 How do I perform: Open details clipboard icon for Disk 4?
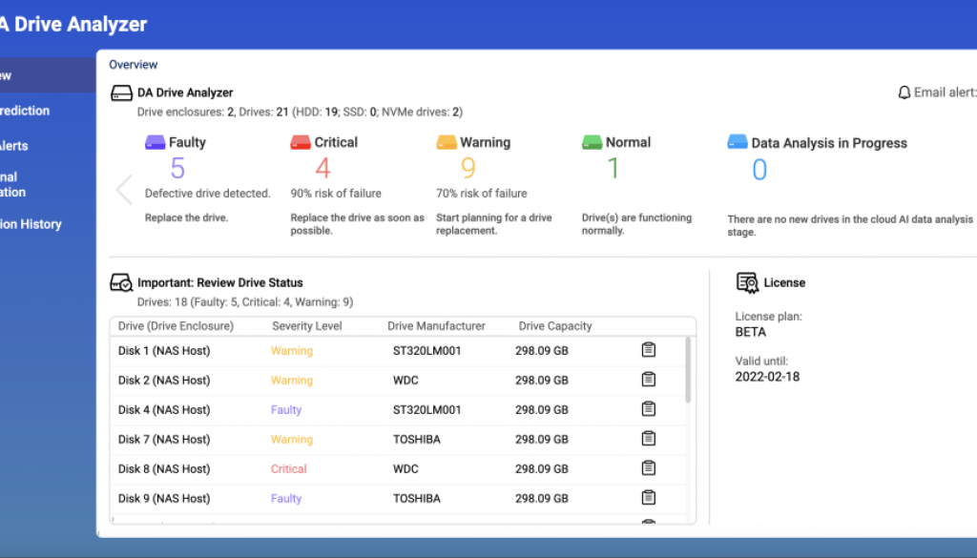[x=649, y=408]
